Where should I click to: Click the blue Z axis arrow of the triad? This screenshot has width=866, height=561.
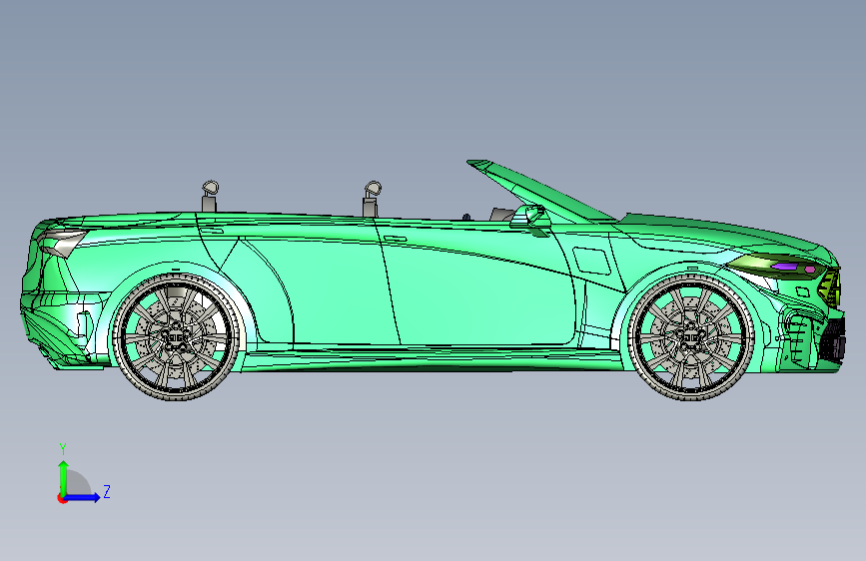pos(83,497)
